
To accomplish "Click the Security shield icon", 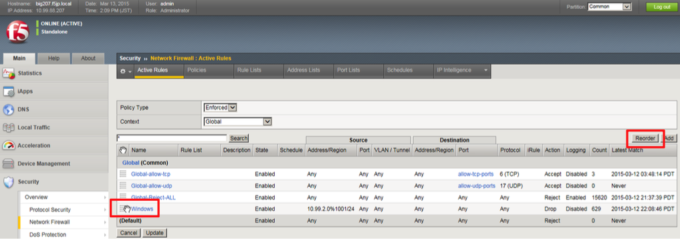I will 9,182.
